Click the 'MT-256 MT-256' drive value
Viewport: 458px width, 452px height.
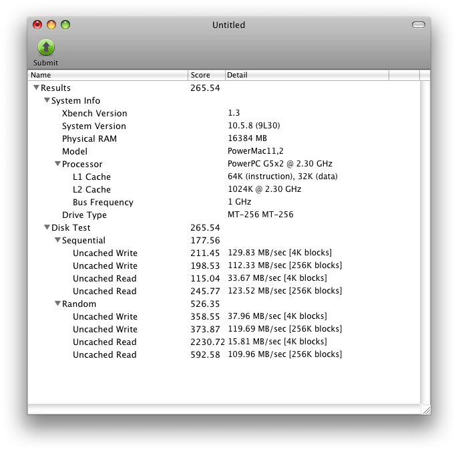point(260,215)
